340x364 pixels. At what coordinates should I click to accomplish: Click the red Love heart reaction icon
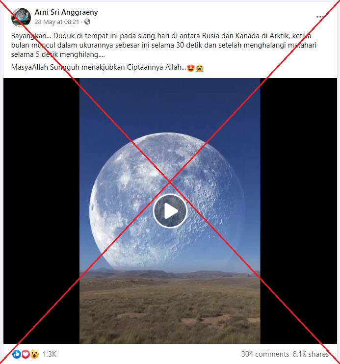[x=26, y=354]
